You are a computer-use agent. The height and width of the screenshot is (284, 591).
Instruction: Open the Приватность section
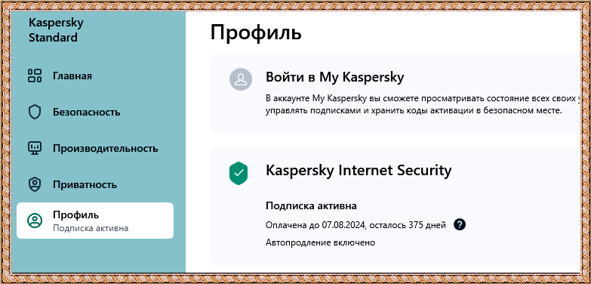pos(95,185)
